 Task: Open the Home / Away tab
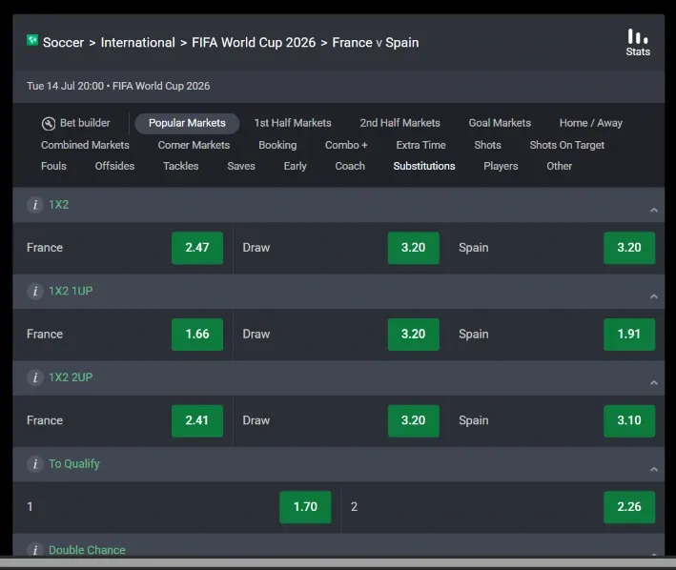591,123
